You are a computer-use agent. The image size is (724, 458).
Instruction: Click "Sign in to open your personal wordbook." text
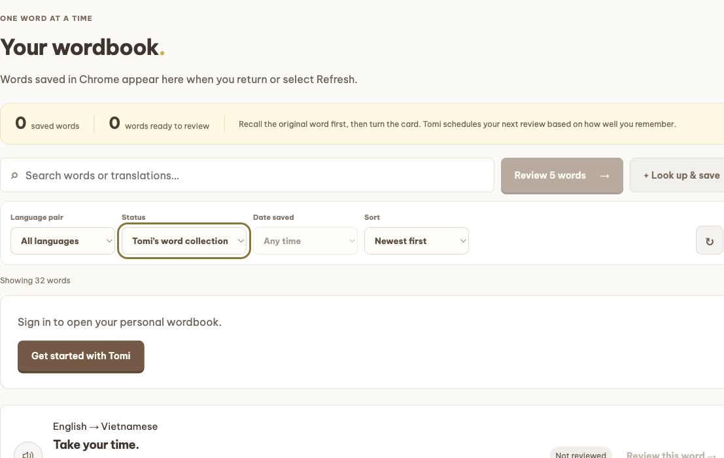(120, 323)
